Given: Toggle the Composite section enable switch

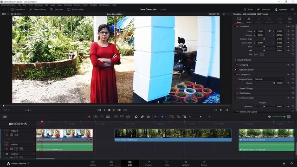Looking at the screenshot, I should [237, 74].
